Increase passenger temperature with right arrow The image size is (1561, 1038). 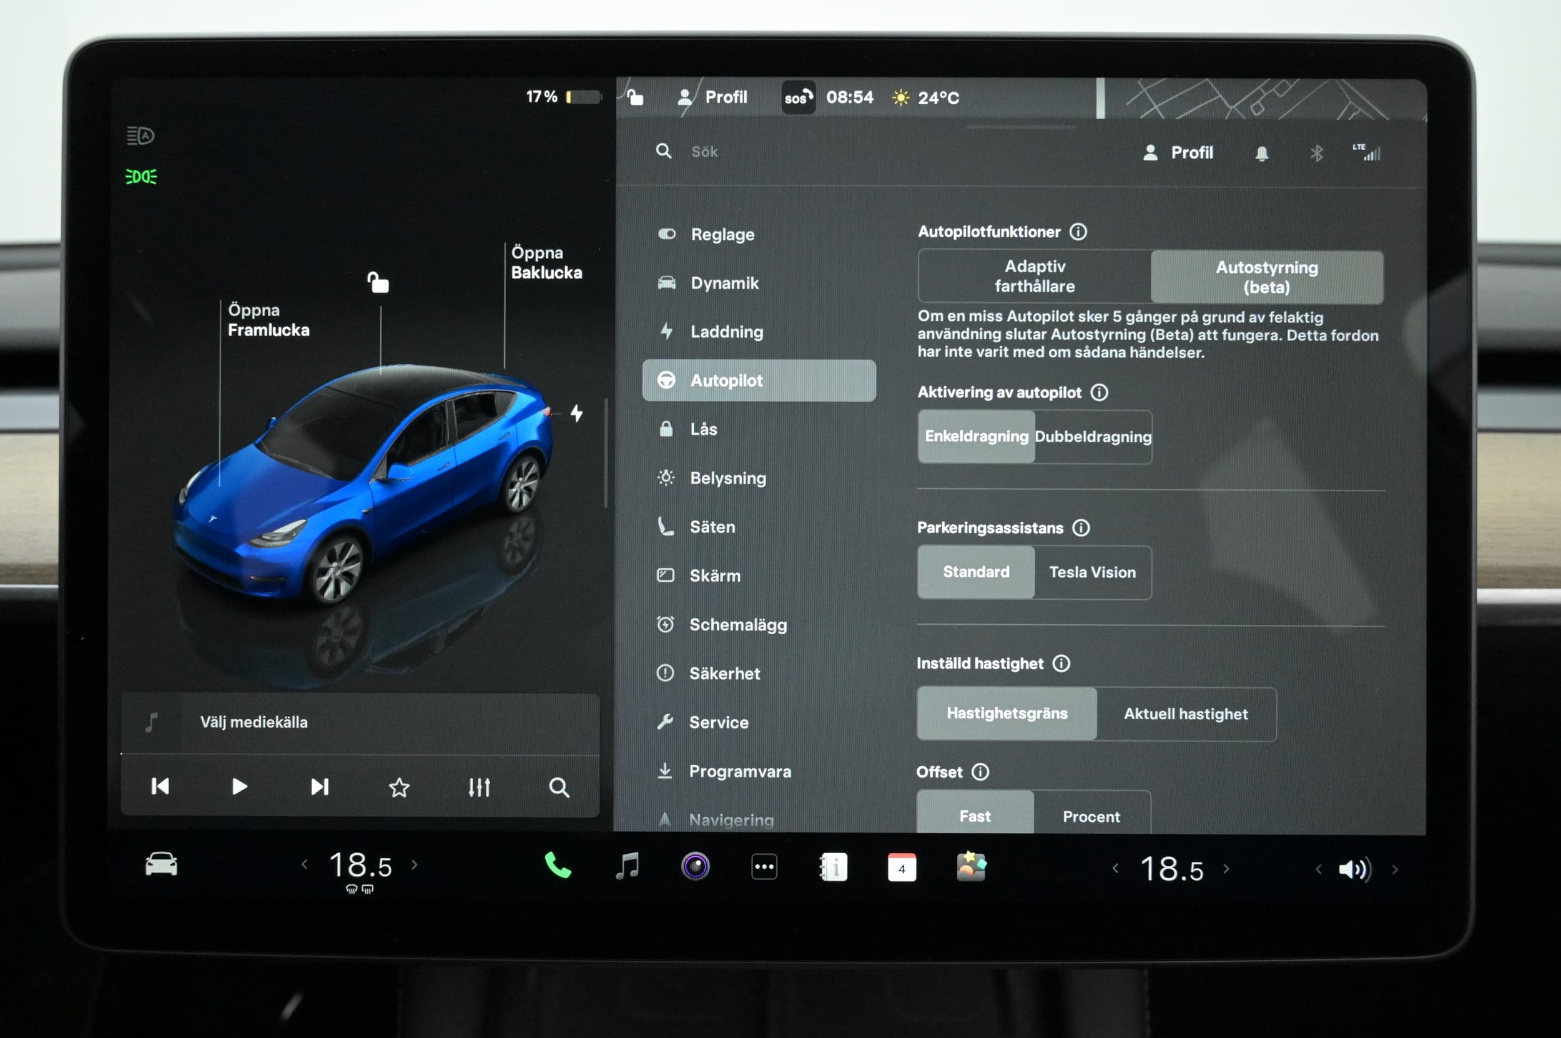click(1226, 868)
